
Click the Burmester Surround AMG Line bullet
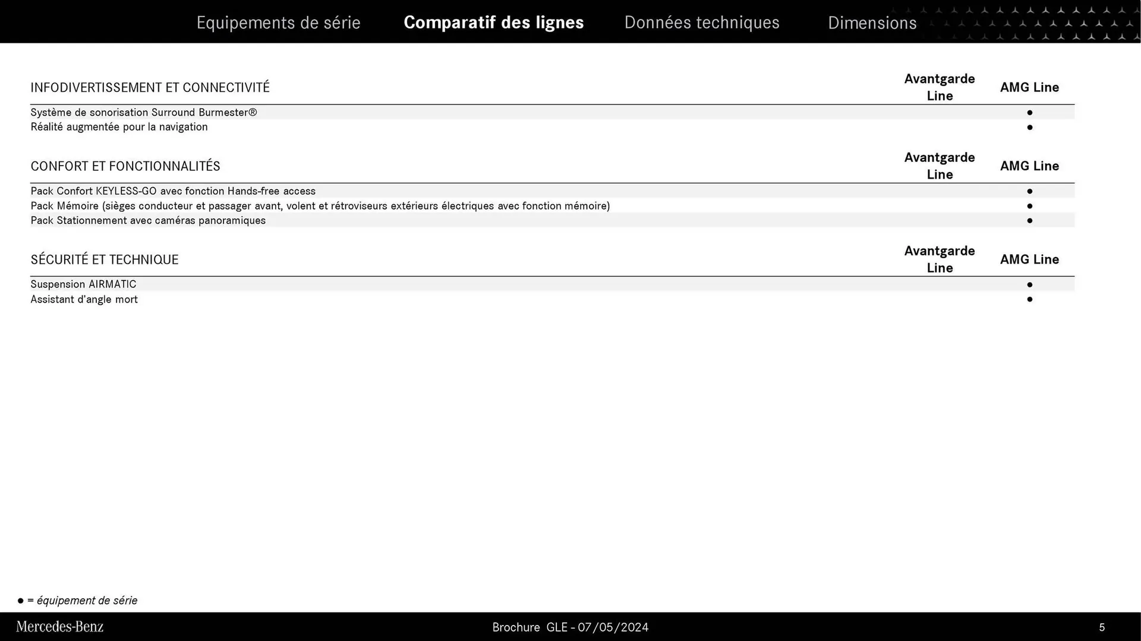pyautogui.click(x=1029, y=112)
